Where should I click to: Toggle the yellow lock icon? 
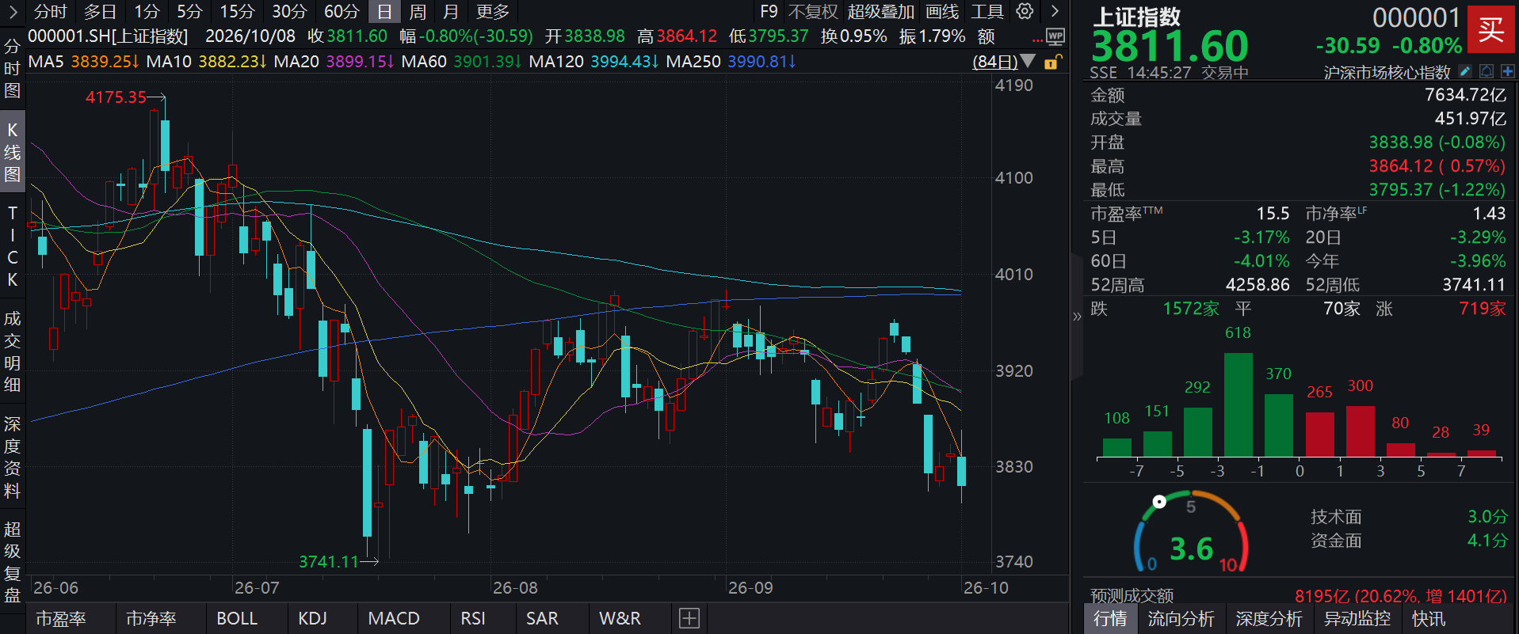click(x=1051, y=62)
